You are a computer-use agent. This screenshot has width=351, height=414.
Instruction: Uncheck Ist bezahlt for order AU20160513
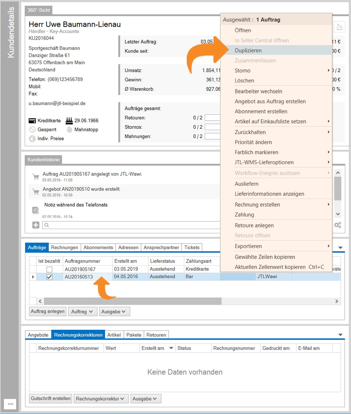[49, 277]
